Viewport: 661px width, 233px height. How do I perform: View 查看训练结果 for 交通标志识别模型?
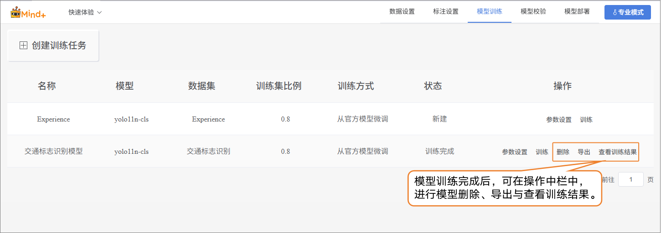click(x=617, y=152)
